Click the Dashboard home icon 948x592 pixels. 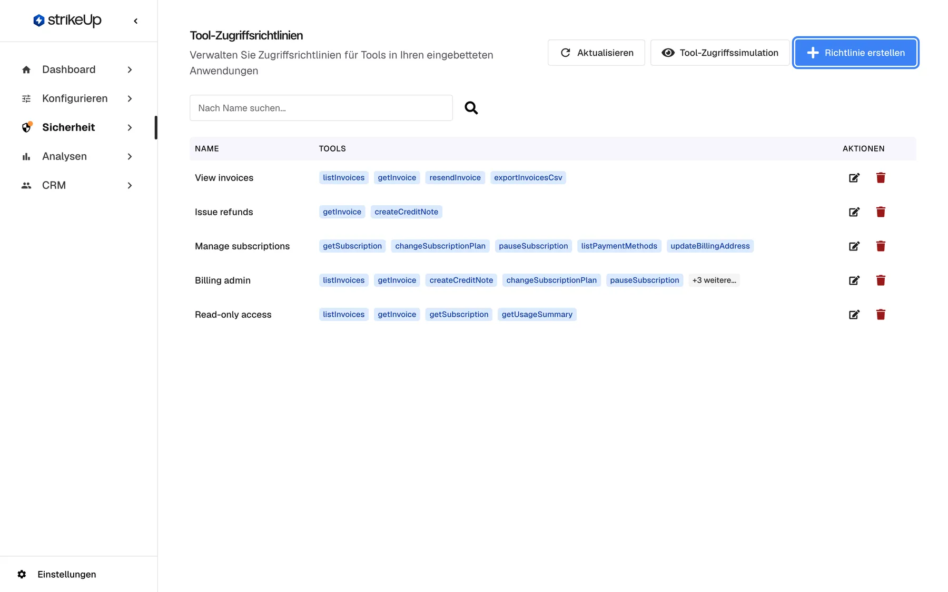pyautogui.click(x=26, y=69)
